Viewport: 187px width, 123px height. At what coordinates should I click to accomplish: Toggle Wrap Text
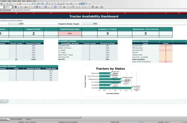point(52,7)
